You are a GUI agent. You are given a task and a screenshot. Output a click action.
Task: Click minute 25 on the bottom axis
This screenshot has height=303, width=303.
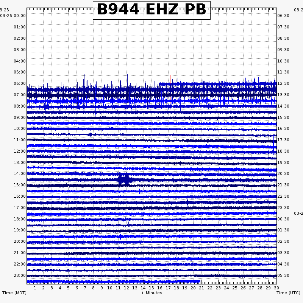click(x=235, y=288)
